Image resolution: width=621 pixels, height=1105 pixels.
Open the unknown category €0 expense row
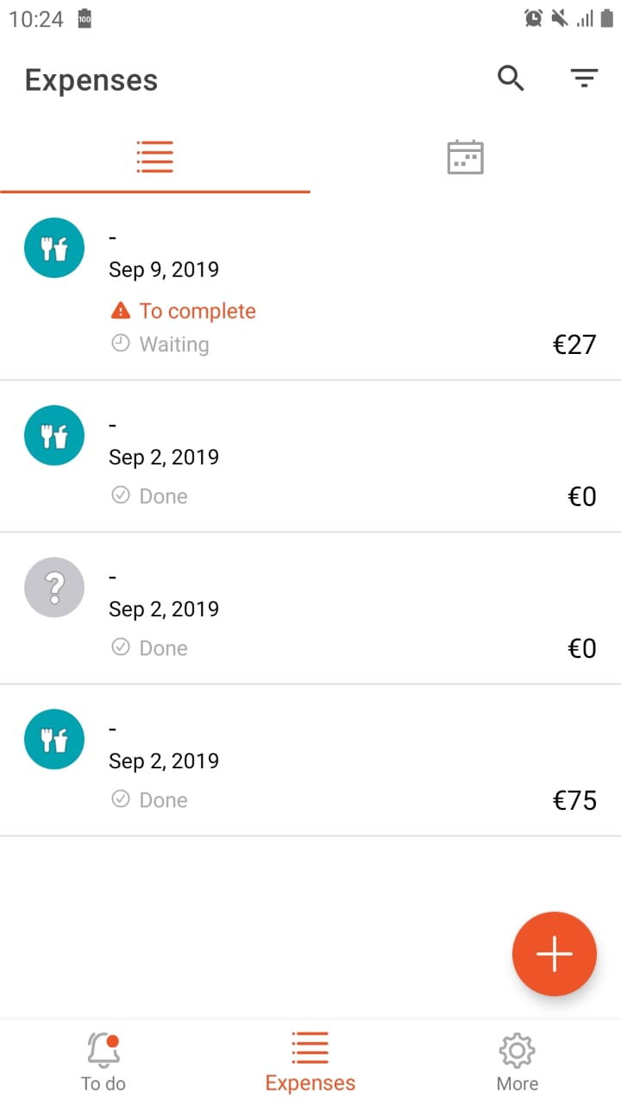point(310,609)
